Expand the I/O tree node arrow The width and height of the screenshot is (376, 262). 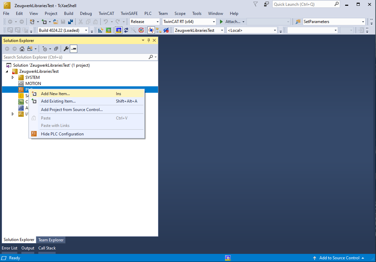13,114
